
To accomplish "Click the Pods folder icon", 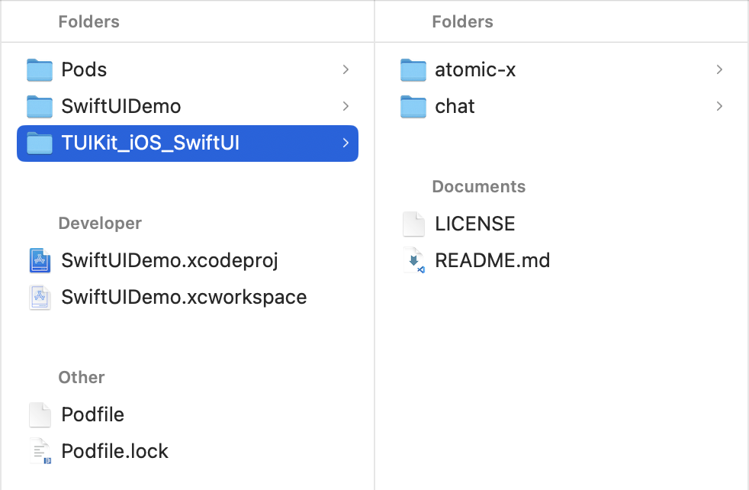I will [39, 70].
